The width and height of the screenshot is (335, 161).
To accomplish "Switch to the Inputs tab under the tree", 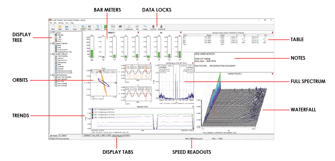I will pyautogui.click(x=63, y=135).
